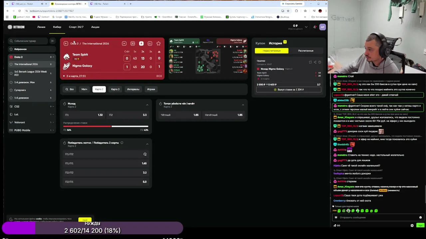Show Рассчитанные bets
The height and width of the screenshot is (239, 426).
[306, 51]
